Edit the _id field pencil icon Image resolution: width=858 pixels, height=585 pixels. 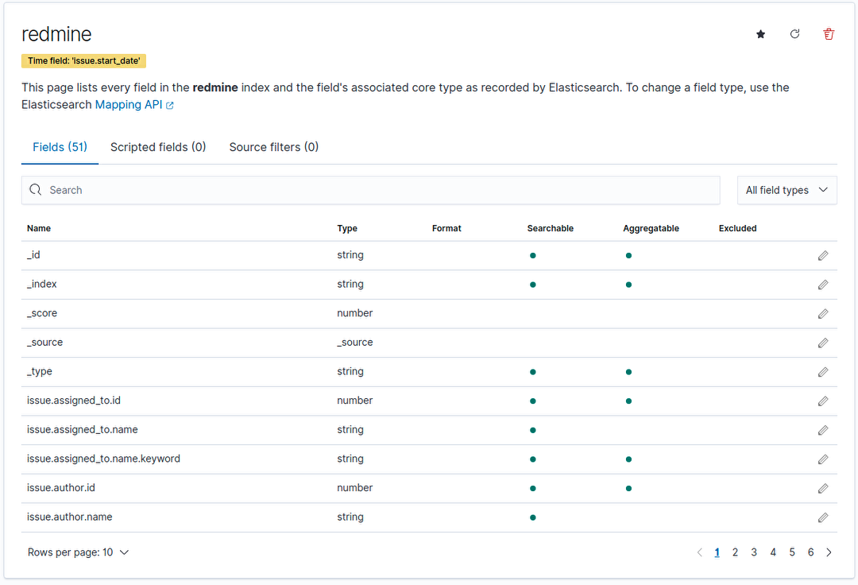(823, 256)
